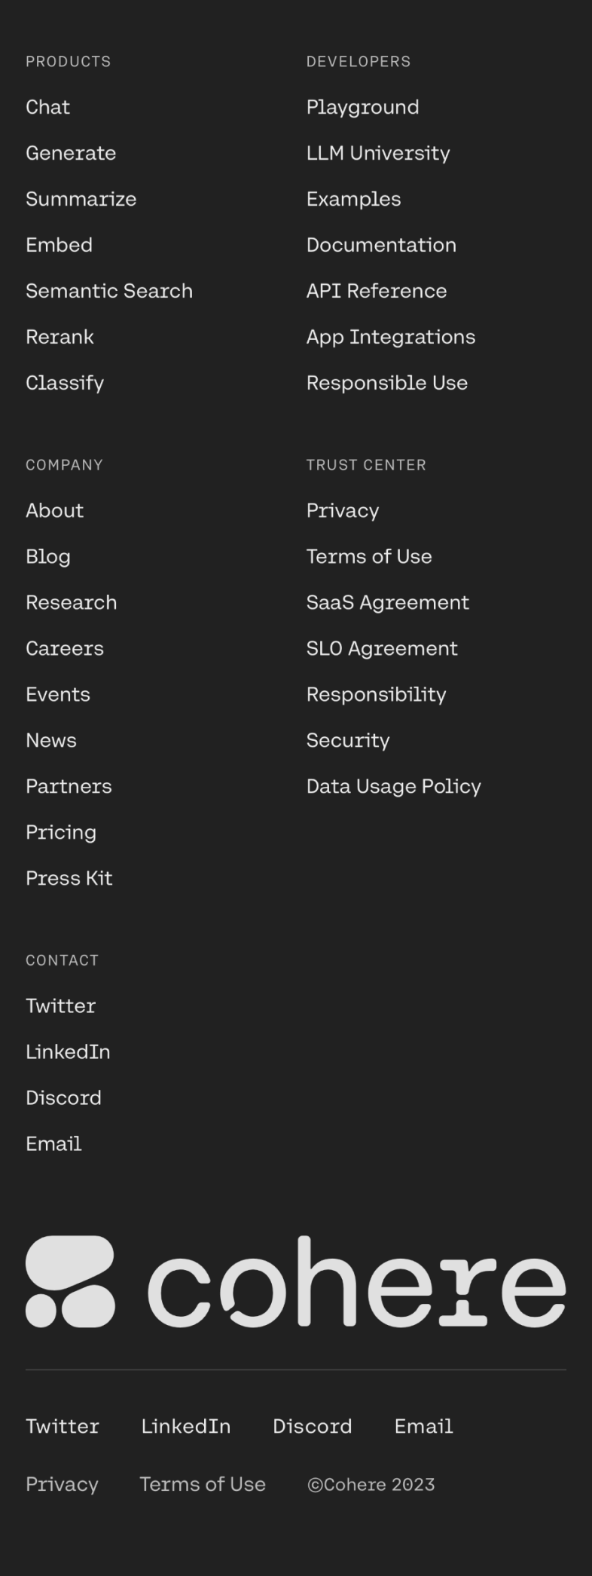Click Twitter in the bottom footer row
This screenshot has width=592, height=1576.
62,1426
